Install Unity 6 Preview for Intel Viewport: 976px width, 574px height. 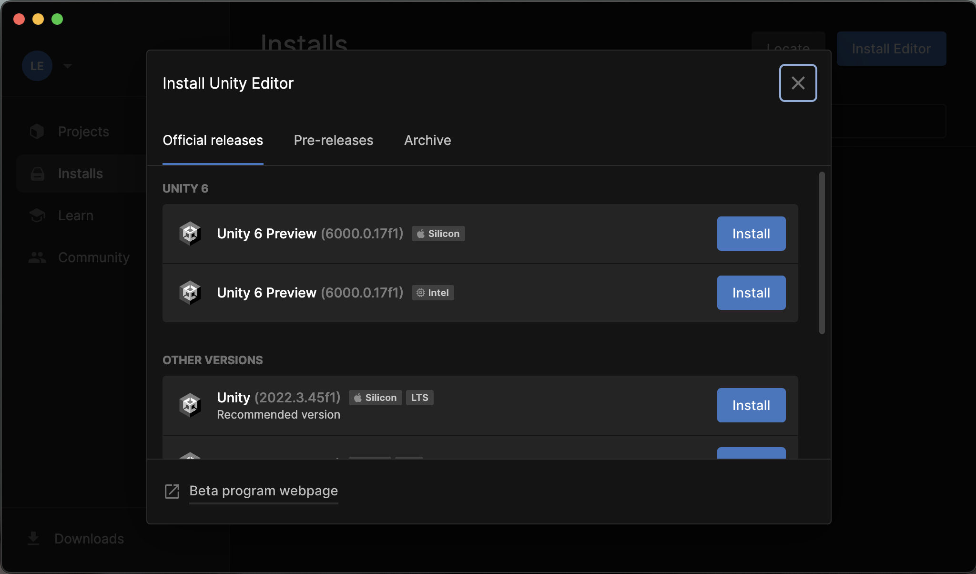click(x=751, y=293)
